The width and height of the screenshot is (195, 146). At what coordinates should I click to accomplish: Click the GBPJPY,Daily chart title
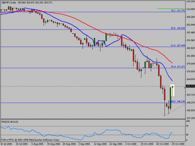(x=9, y=2)
